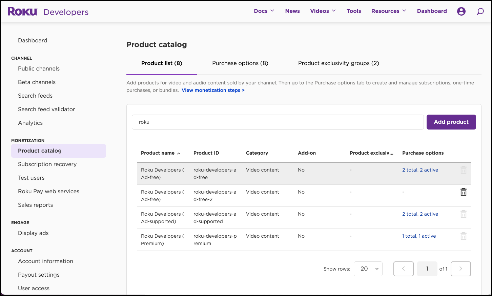Click the search magnifier icon
The height and width of the screenshot is (296, 492).
point(480,12)
